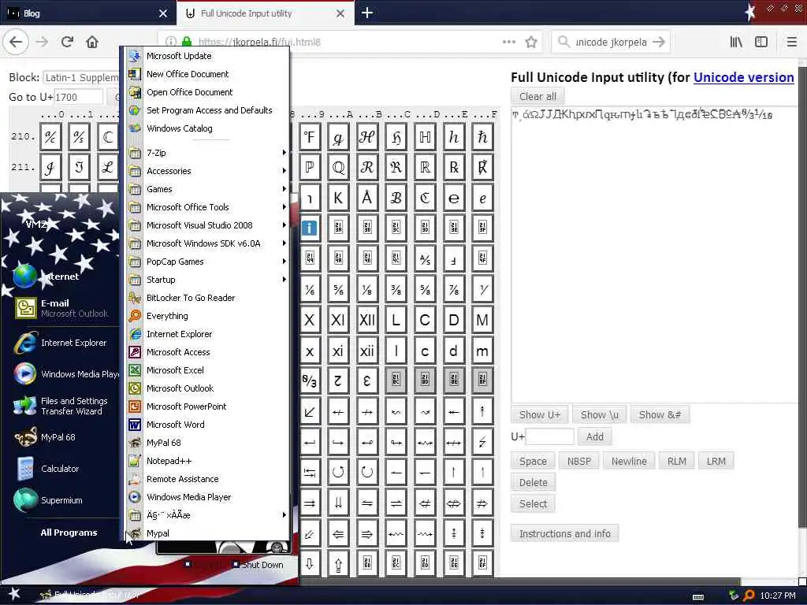The image size is (807, 605).
Task: Click Shut Down in Start menu
Action: (258, 564)
